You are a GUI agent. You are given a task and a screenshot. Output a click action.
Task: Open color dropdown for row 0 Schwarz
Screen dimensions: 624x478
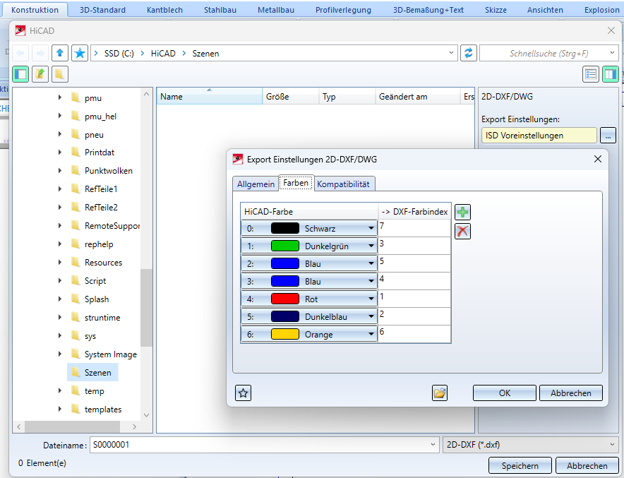[371, 229]
